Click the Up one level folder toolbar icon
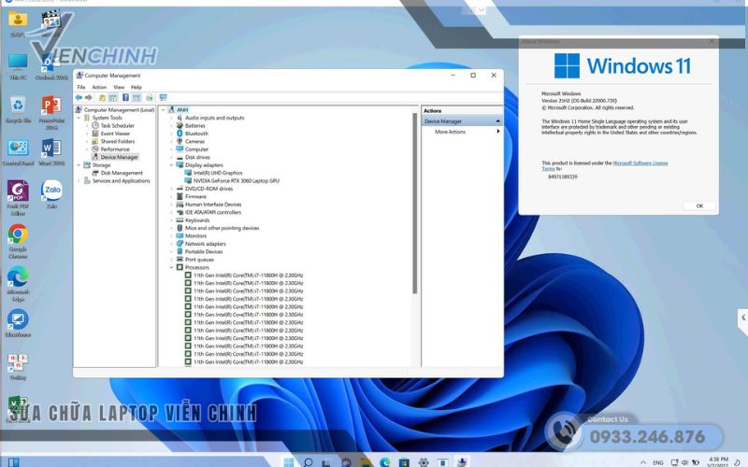 (102, 98)
